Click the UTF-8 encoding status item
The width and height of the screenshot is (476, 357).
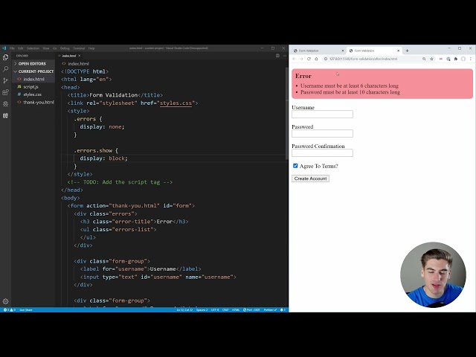pyautogui.click(x=215, y=310)
